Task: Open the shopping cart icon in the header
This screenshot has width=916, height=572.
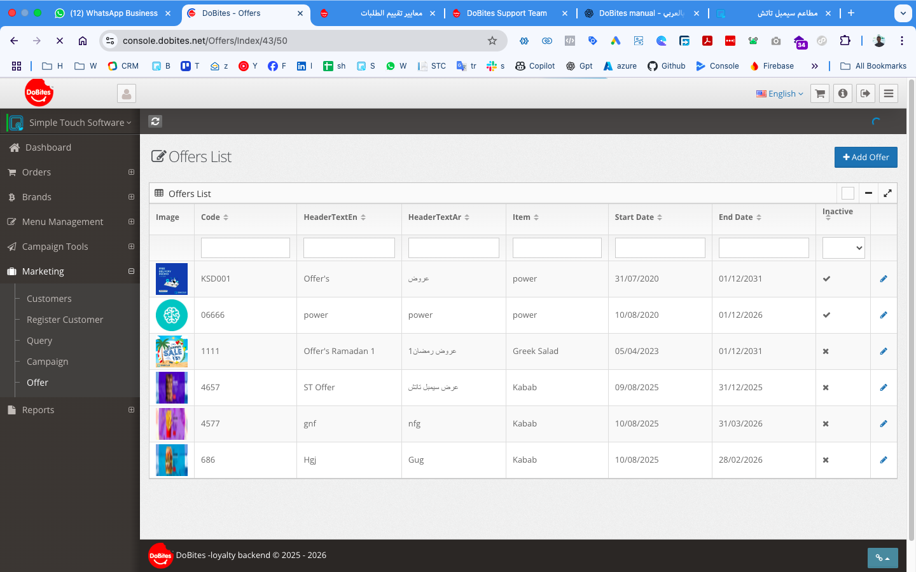Action: (820, 93)
